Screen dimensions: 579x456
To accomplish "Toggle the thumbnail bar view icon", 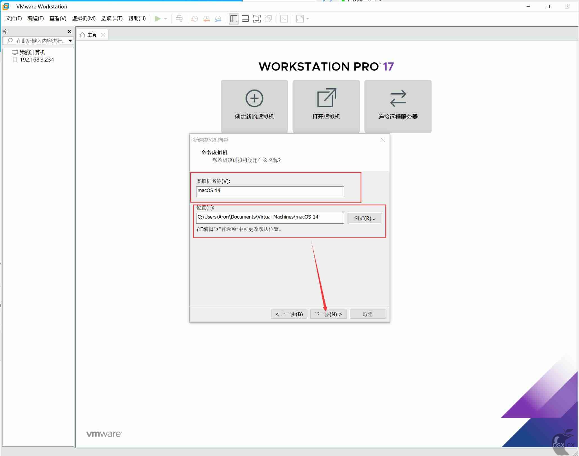I will coord(245,19).
